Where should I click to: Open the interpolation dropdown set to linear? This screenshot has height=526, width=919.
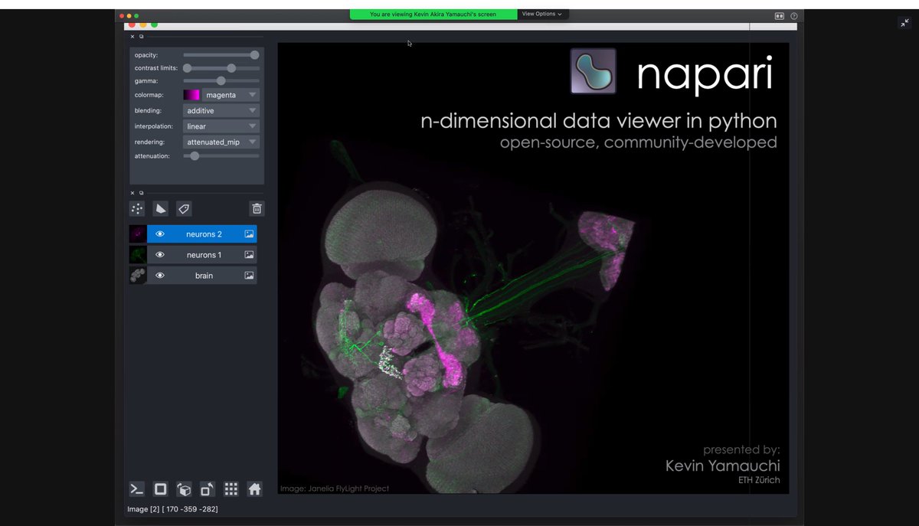tap(221, 126)
